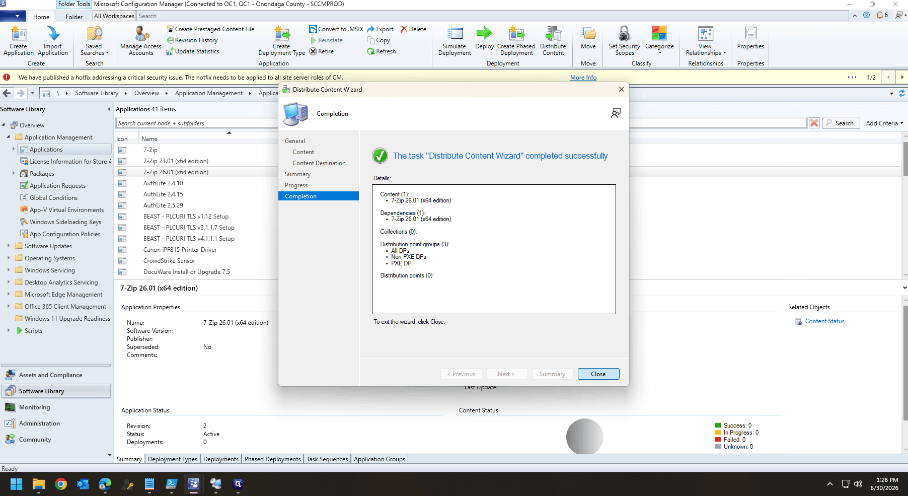
Task: Open Manage Access Accounts
Action: 141,41
